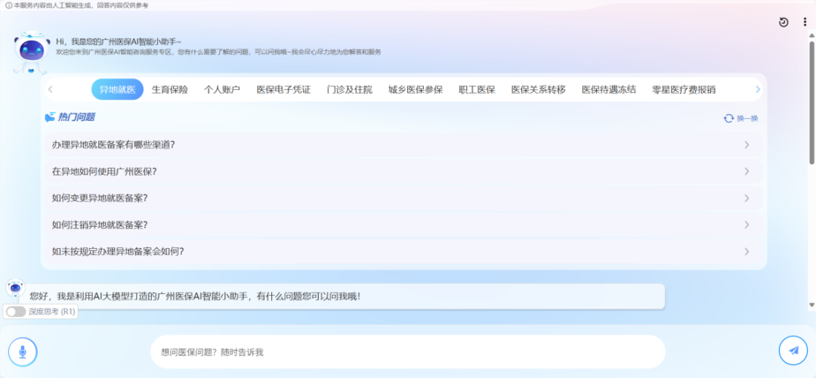Toggle the 深度思考 (R1) switch
The width and height of the screenshot is (816, 378).
point(16,311)
